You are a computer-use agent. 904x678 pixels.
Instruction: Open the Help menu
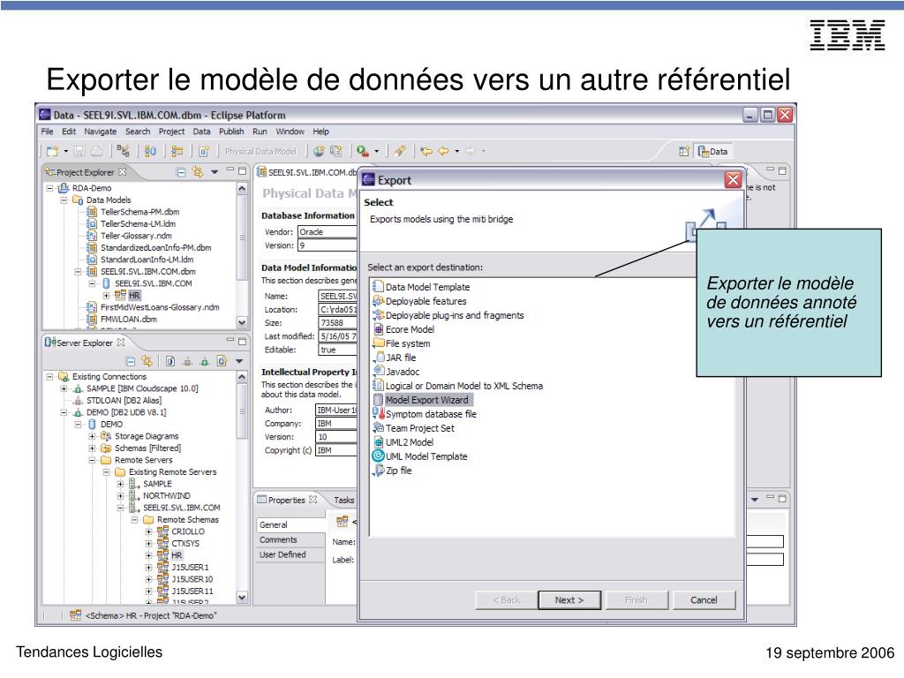320,132
